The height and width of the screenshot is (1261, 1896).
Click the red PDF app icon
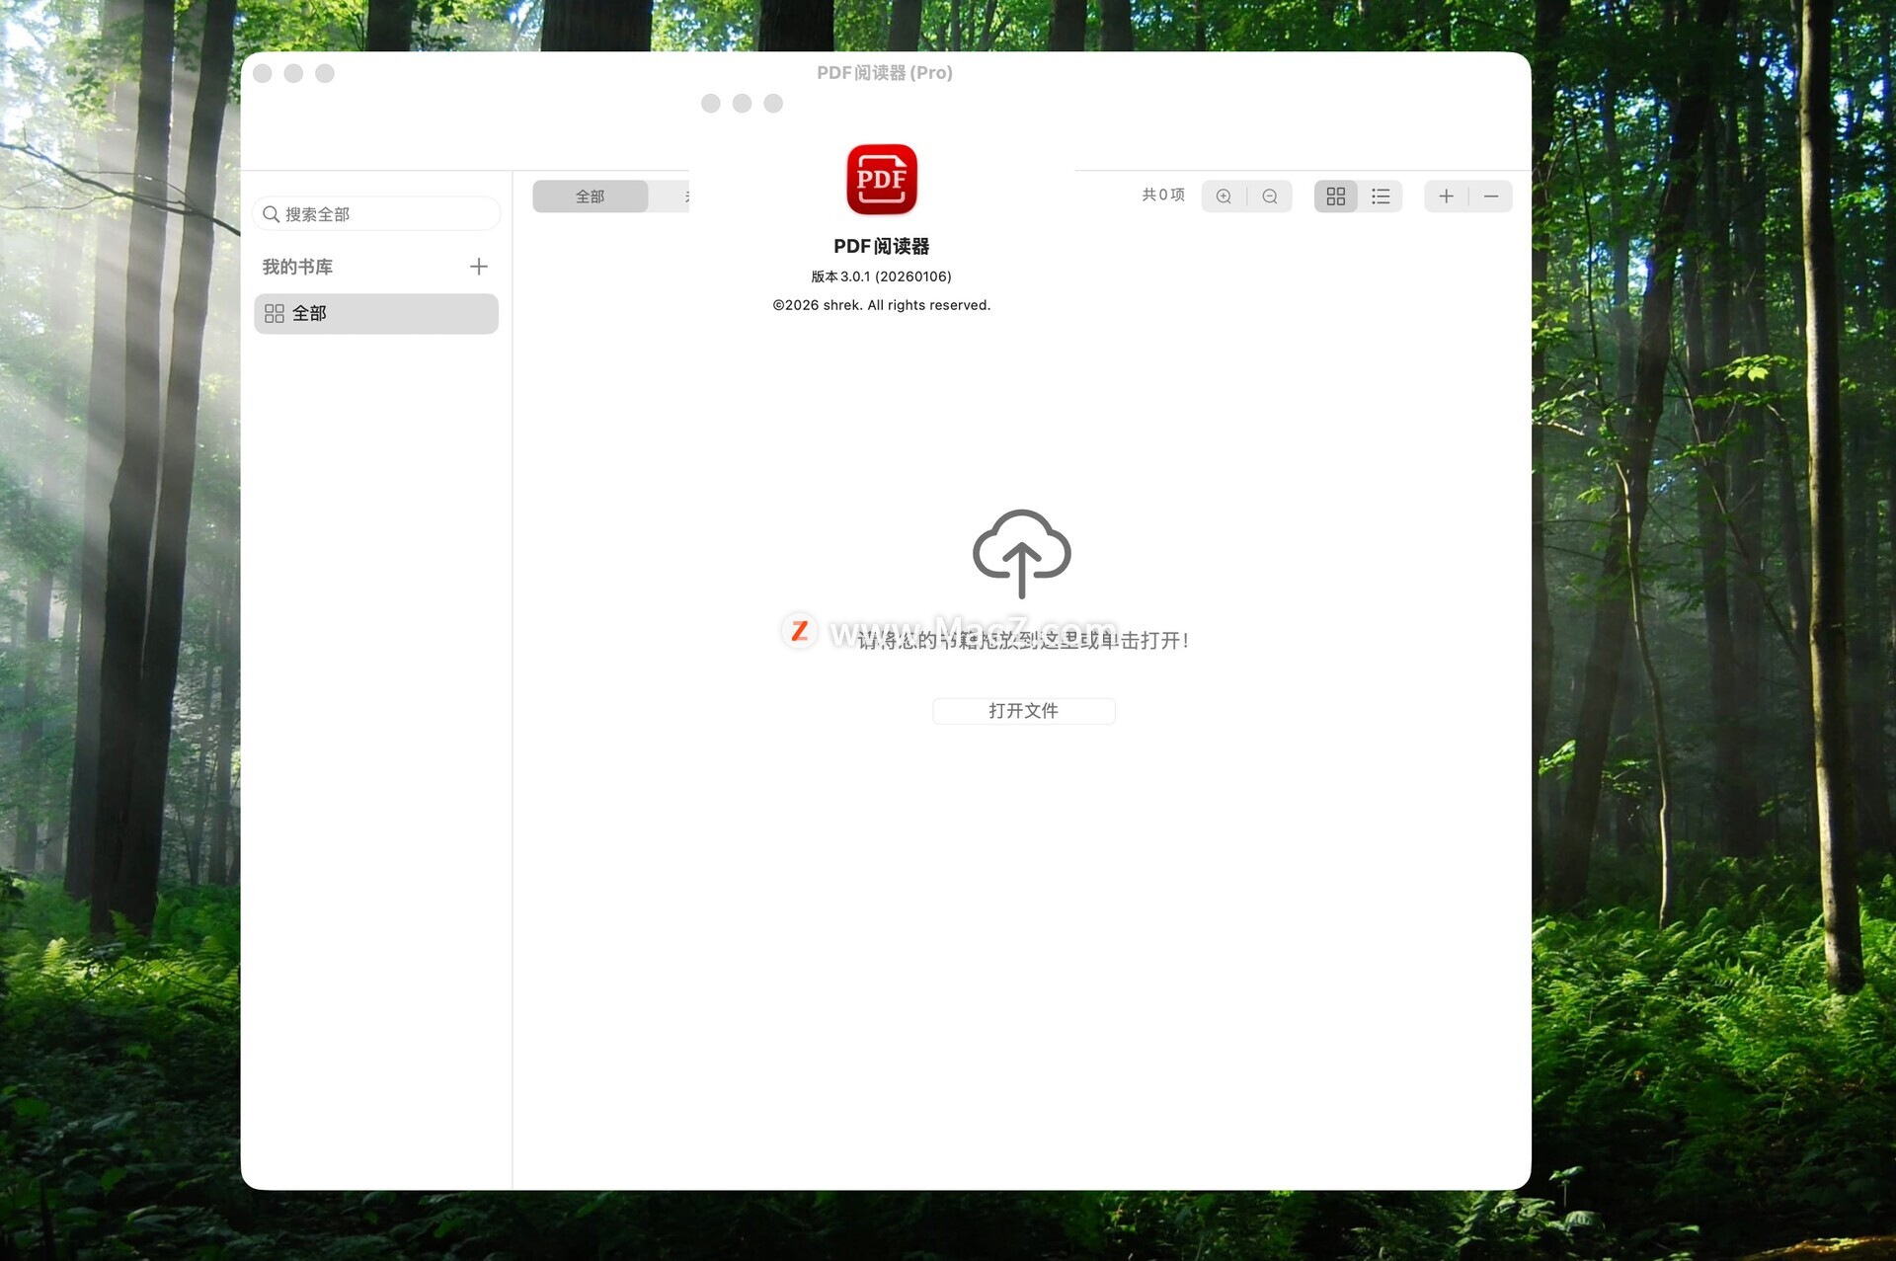tap(881, 180)
